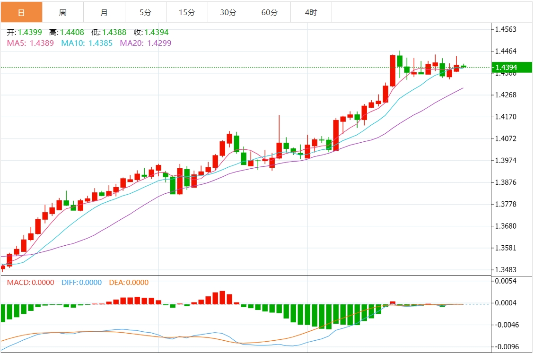Click the high price 高:1.4408

(66, 32)
